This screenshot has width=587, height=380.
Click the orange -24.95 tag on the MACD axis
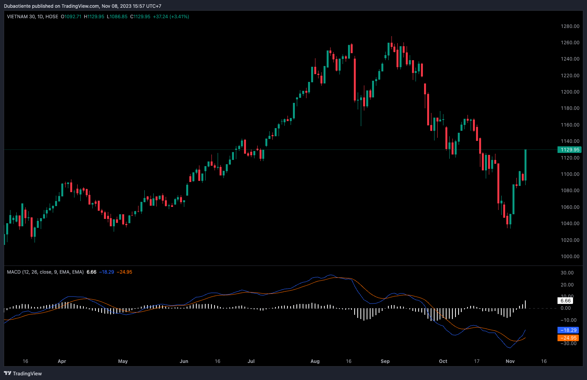point(568,338)
